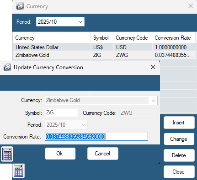
Task: Click the Insert button
Action: click(x=179, y=123)
